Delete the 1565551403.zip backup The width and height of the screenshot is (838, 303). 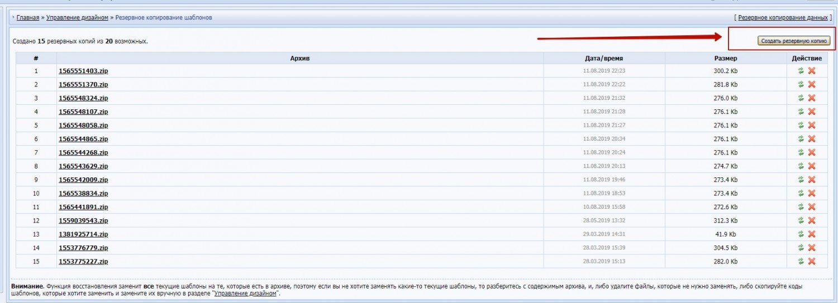point(812,71)
